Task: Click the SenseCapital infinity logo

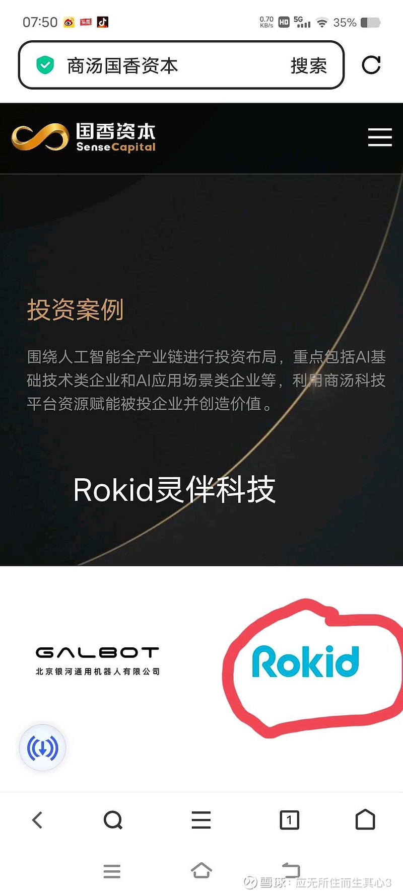Action: pos(40,137)
